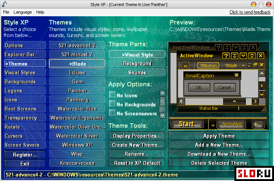Open the Logons section
274x181 pixels.
tap(25, 90)
